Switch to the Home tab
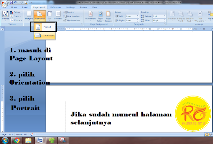Screen dimensions: 213x144 [14, 7]
